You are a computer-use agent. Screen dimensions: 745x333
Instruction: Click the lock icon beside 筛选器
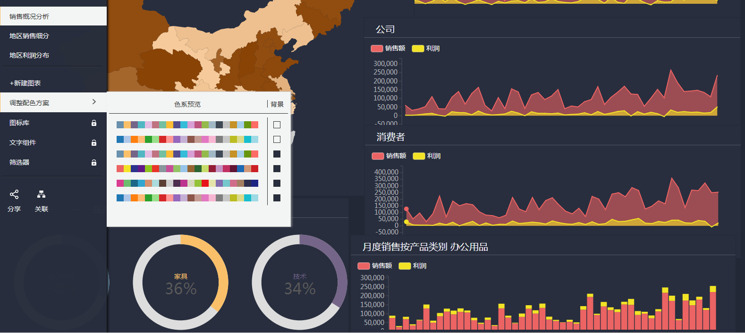94,163
